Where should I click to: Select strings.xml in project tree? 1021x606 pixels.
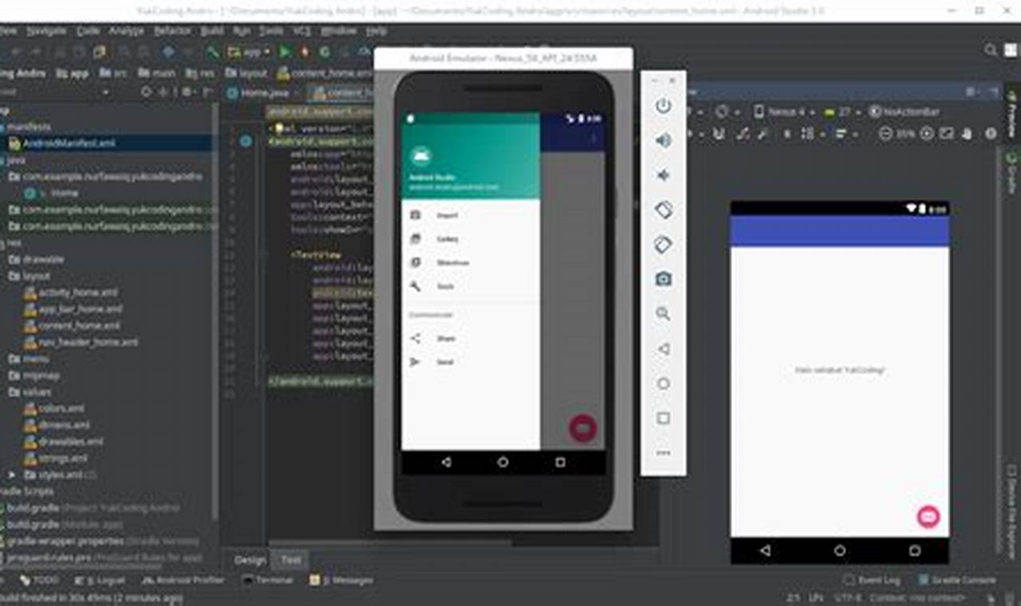pyautogui.click(x=63, y=458)
